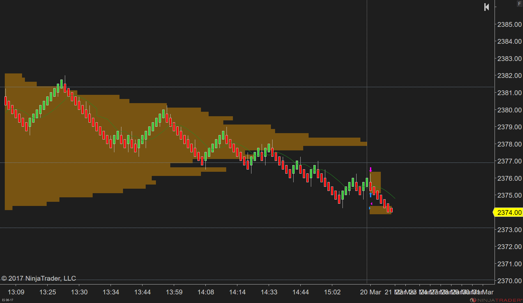Viewport: 523px width, 303px height.
Task: Click the 20 Mar date axis label
Action: pyautogui.click(x=371, y=292)
